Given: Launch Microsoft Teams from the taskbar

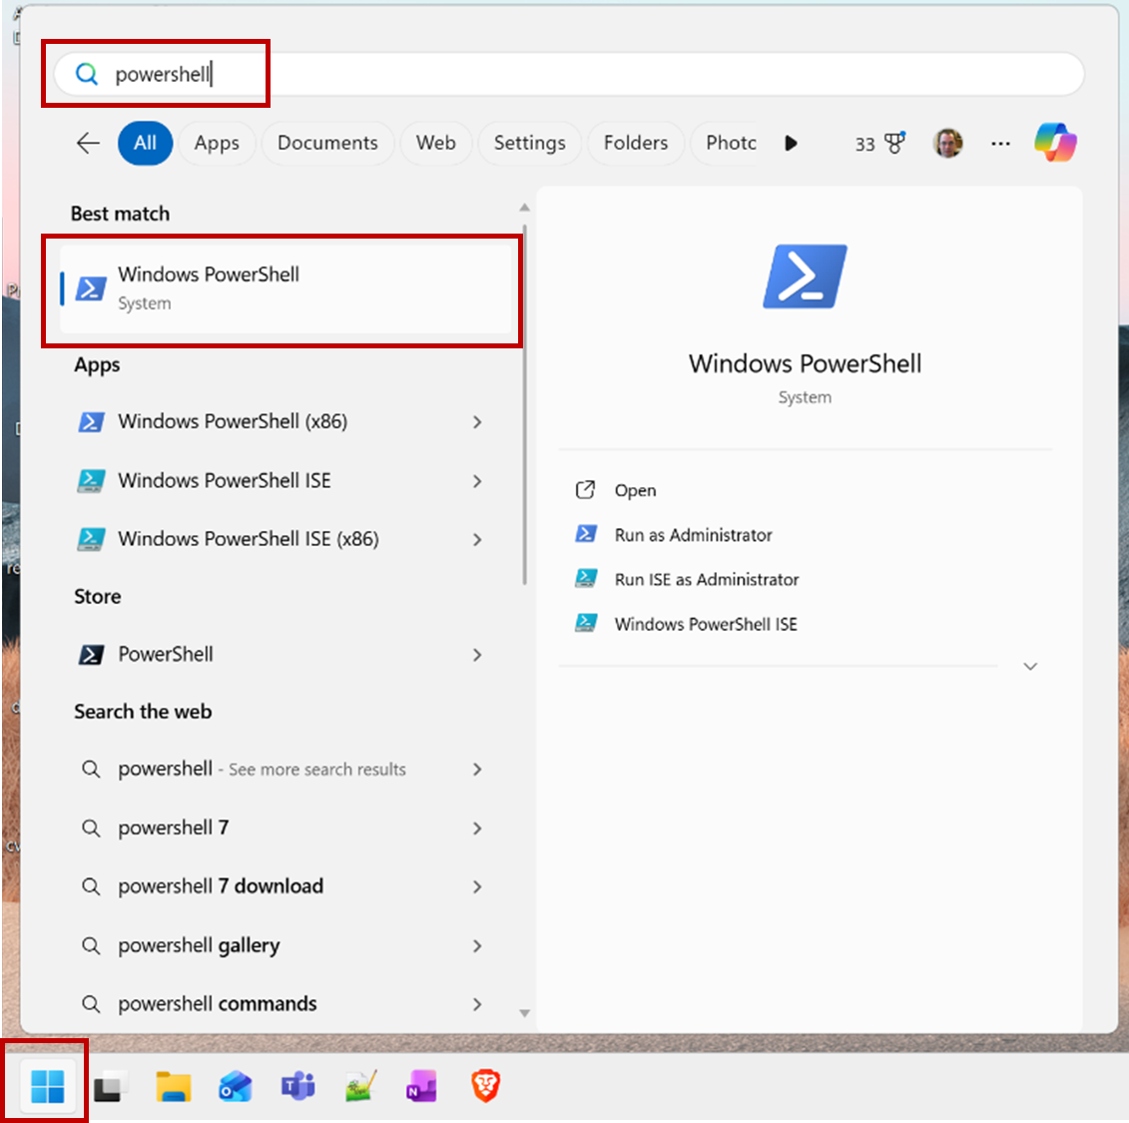Looking at the screenshot, I should tap(297, 1086).
